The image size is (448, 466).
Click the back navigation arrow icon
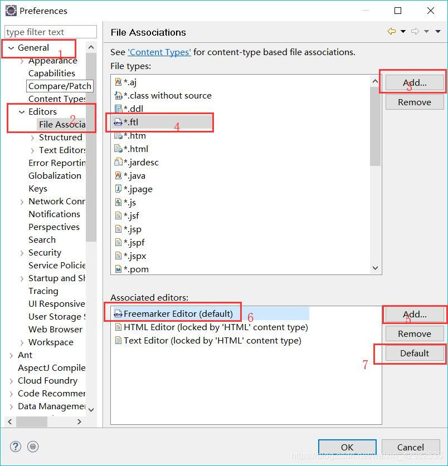click(x=392, y=31)
